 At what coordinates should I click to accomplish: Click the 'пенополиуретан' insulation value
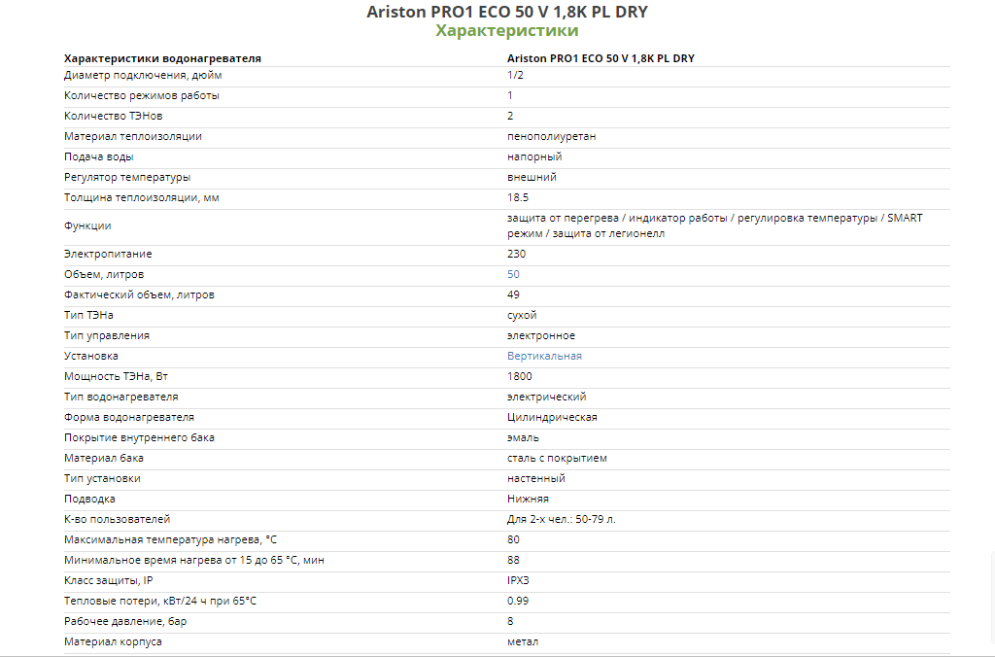click(x=552, y=136)
